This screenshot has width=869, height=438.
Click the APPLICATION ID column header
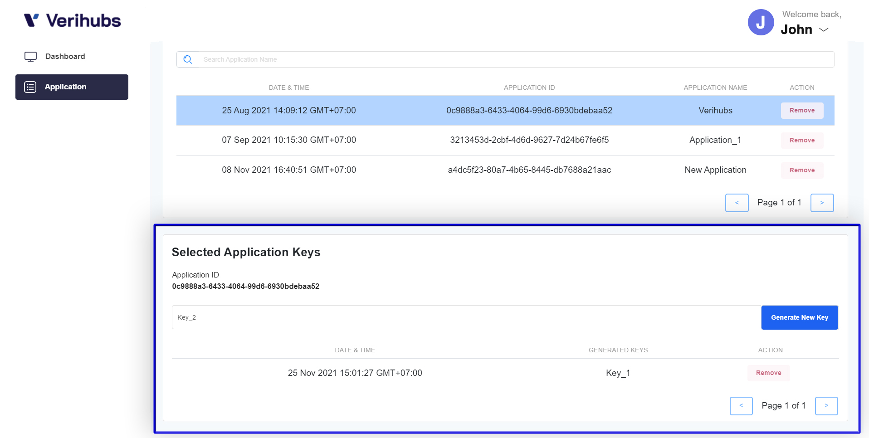529,88
